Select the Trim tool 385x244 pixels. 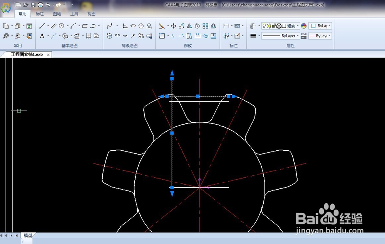coord(174,36)
